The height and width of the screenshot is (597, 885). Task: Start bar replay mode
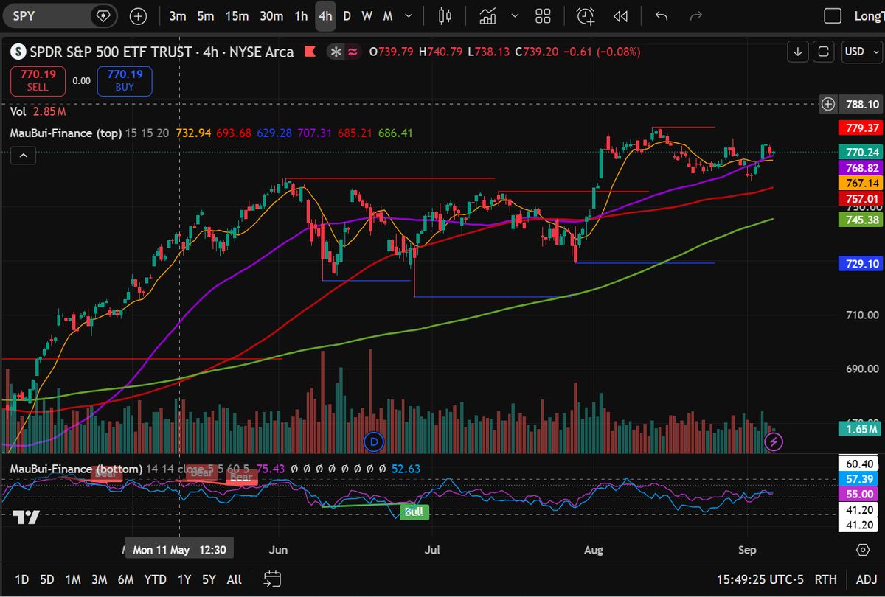(621, 15)
